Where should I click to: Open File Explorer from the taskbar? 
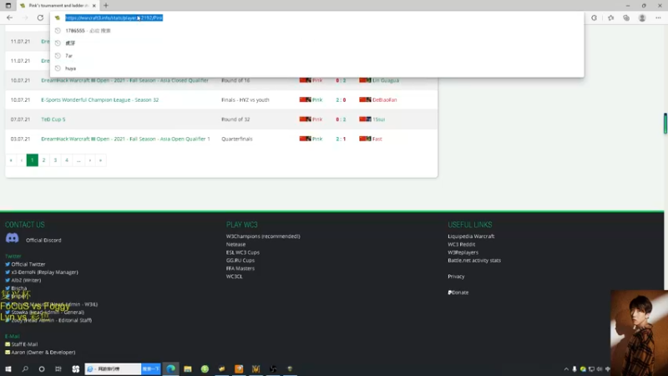pos(187,369)
